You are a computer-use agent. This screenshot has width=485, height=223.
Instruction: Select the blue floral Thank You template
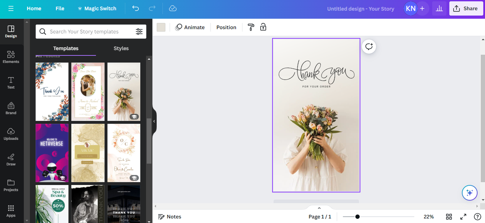coord(52,92)
